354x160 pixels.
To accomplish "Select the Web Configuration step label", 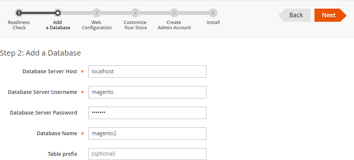I will pyautogui.click(x=97, y=25).
